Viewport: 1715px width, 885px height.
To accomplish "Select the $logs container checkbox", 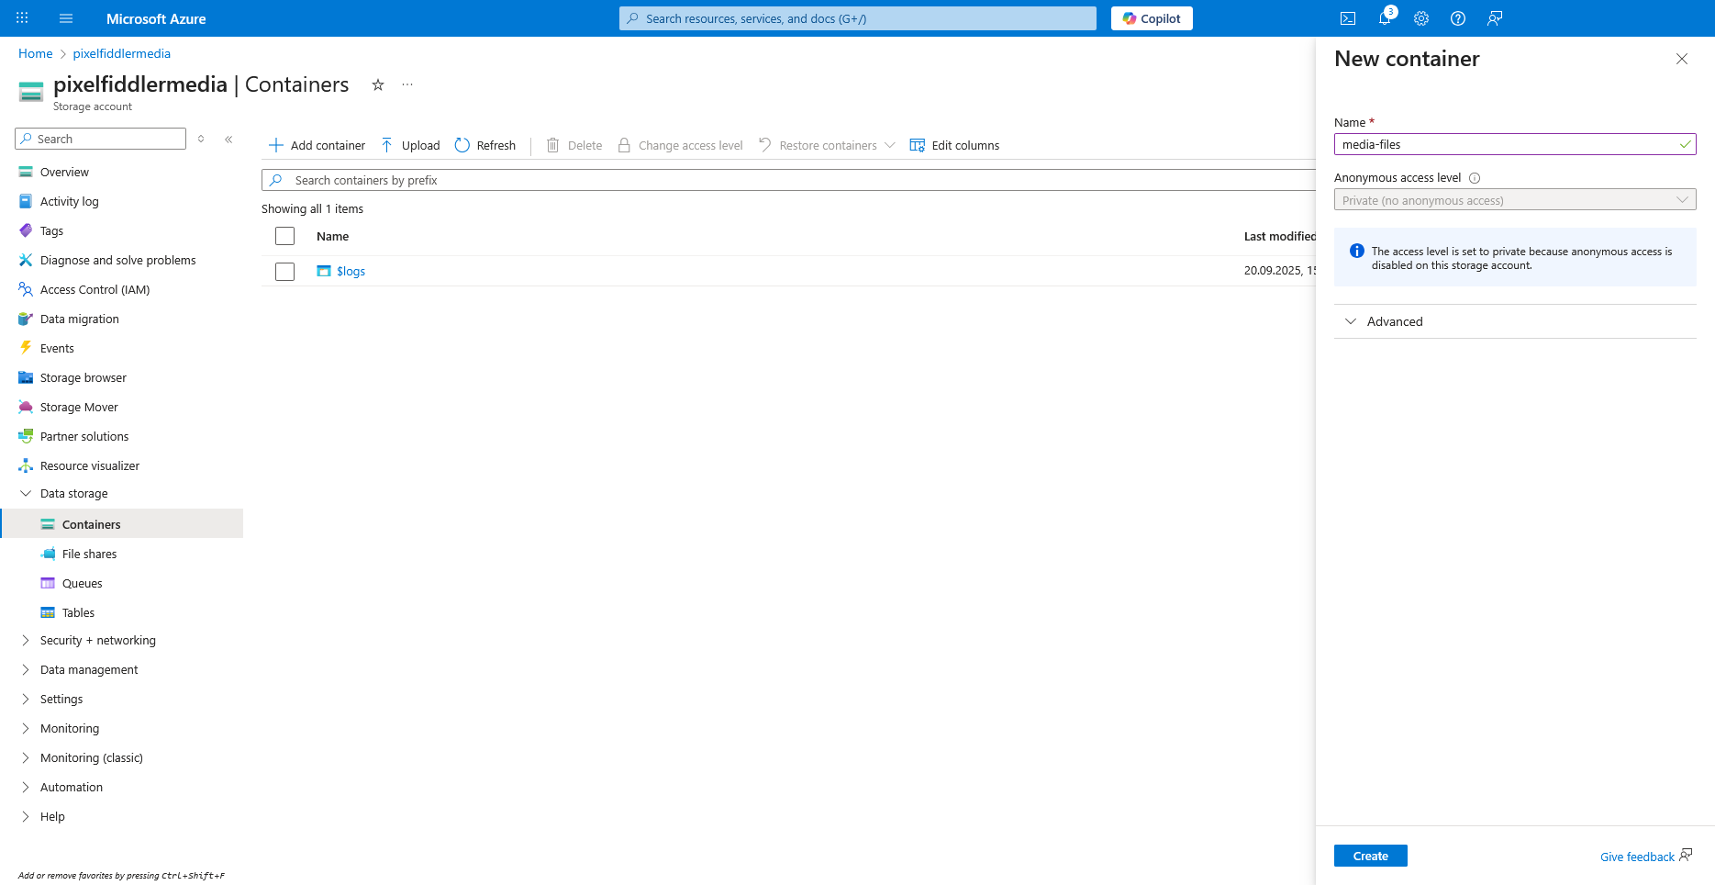I will click(285, 272).
